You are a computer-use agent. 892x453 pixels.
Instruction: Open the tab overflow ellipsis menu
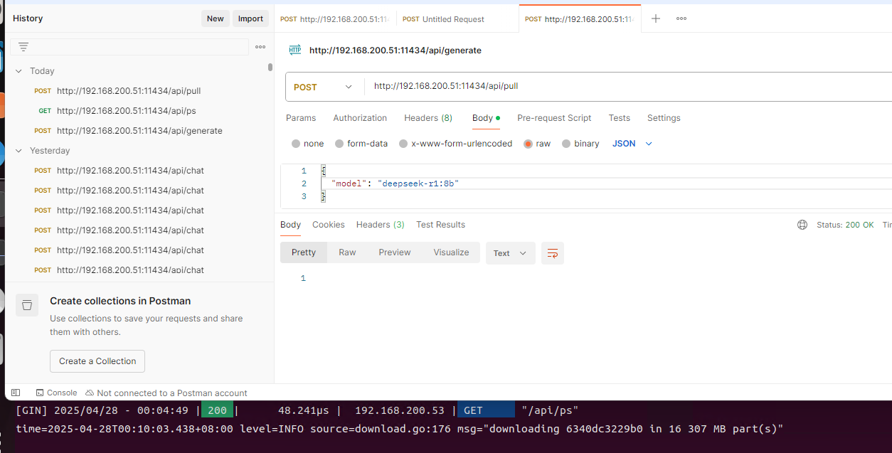pyautogui.click(x=681, y=18)
